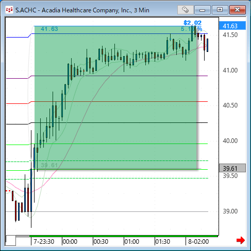
Task: Click the 01:30 time axis label
Action: [163, 242]
